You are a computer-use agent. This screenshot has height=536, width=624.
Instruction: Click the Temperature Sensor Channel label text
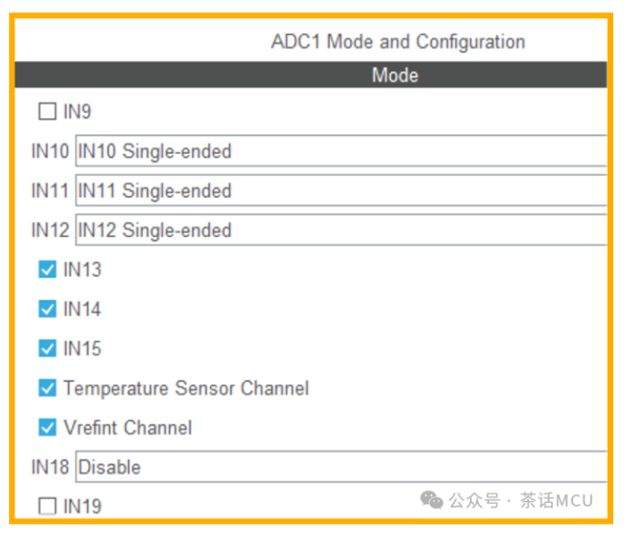point(186,387)
